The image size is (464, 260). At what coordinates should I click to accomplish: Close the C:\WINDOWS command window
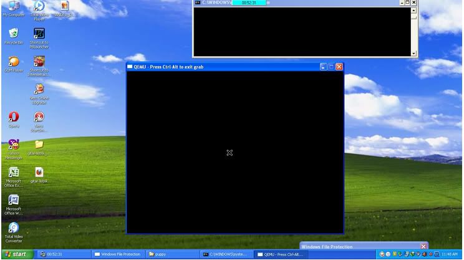[413, 2]
